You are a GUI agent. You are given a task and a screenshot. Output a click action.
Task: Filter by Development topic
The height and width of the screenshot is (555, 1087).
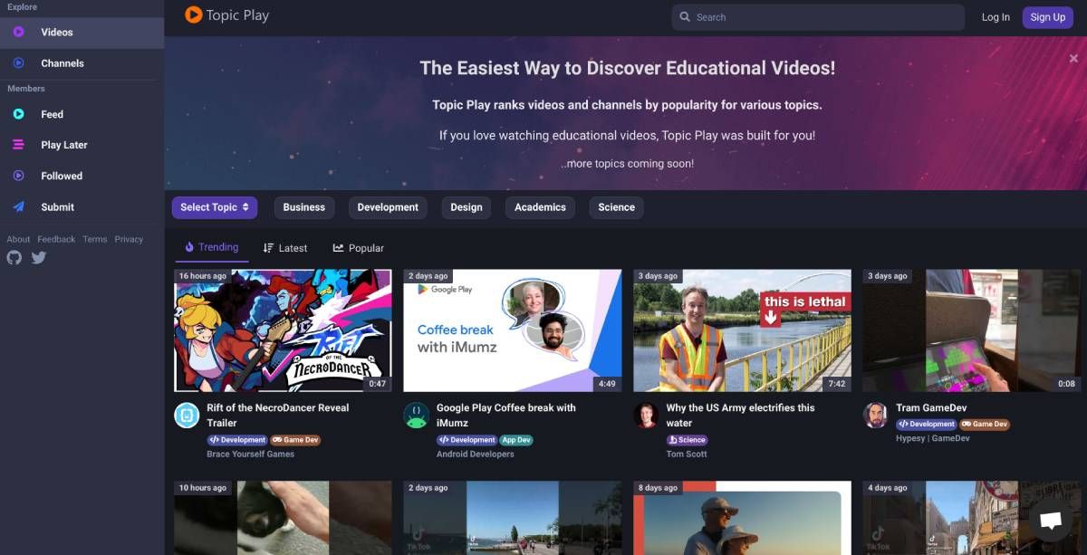pyautogui.click(x=388, y=207)
